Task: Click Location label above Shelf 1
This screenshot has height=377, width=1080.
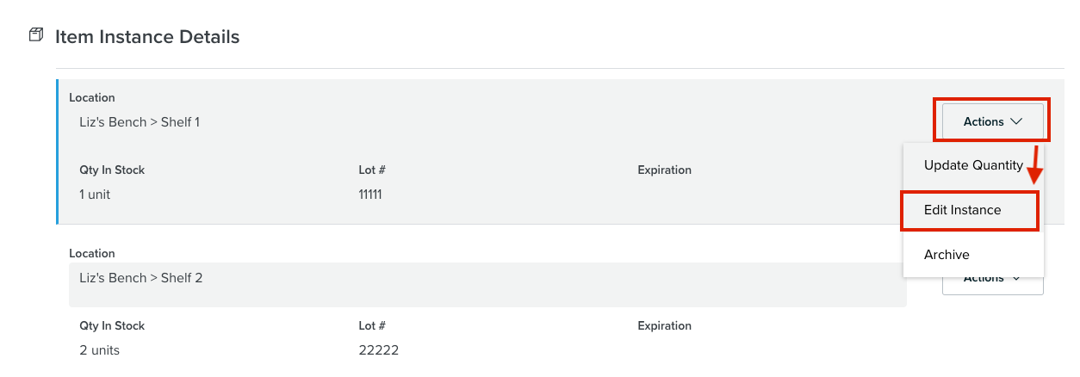Action: coord(92,97)
